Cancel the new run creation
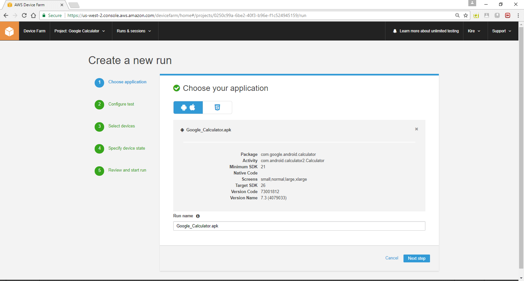 (x=392, y=258)
